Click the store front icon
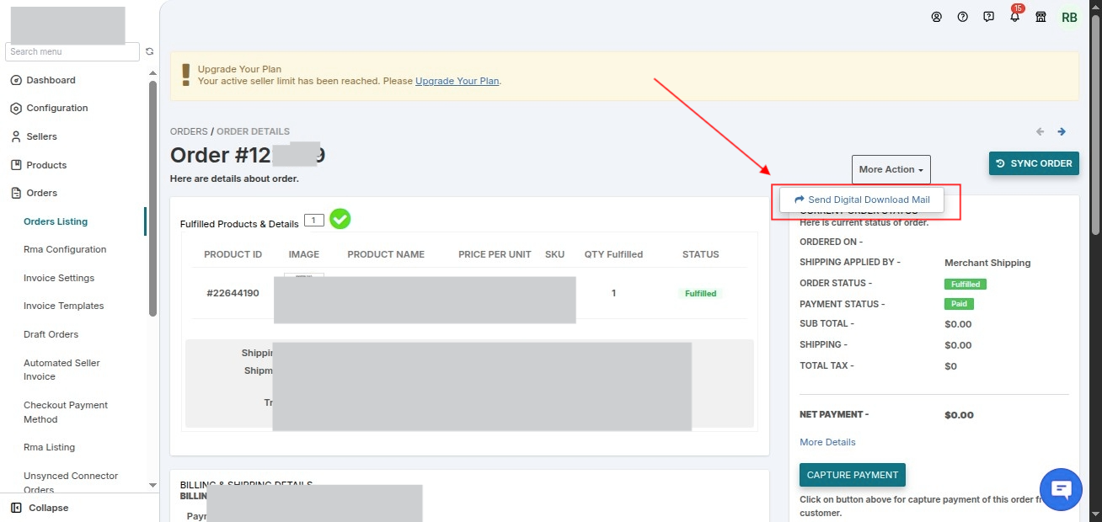1102x522 pixels. pos(1040,17)
